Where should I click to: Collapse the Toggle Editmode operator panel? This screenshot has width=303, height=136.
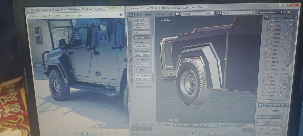click(133, 87)
